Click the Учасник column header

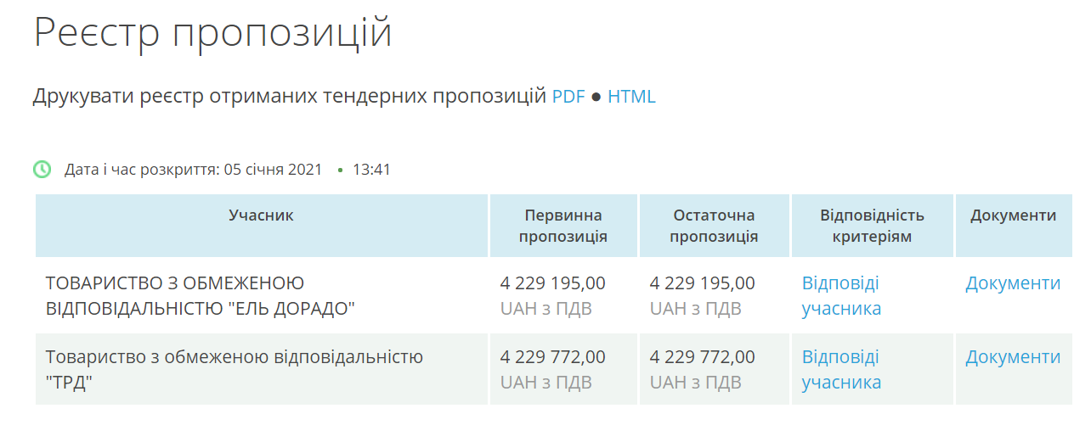(x=262, y=215)
